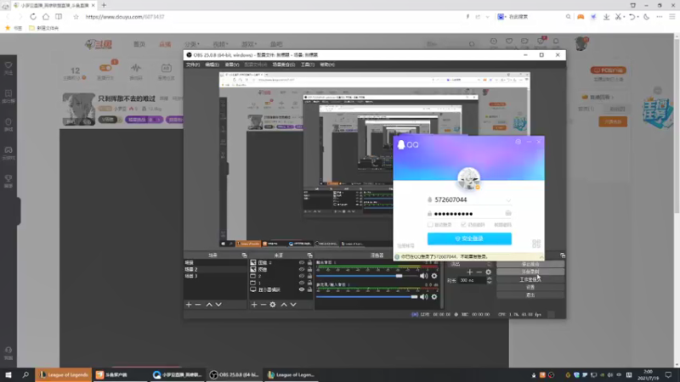Uncheck remember password checkbox in QQ
Screen dimensions: 680x382
(x=463, y=225)
